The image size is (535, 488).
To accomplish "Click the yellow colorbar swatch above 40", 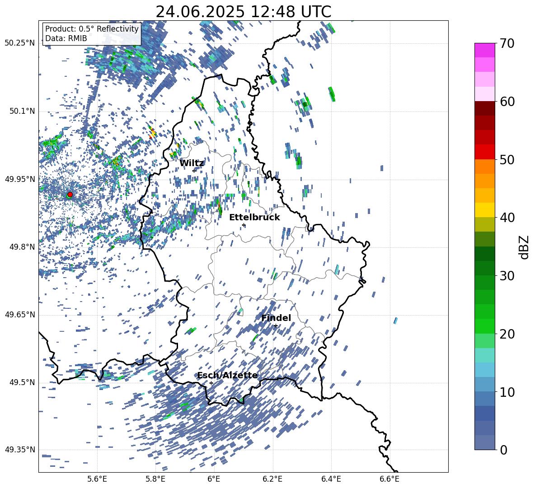I will coord(484,210).
